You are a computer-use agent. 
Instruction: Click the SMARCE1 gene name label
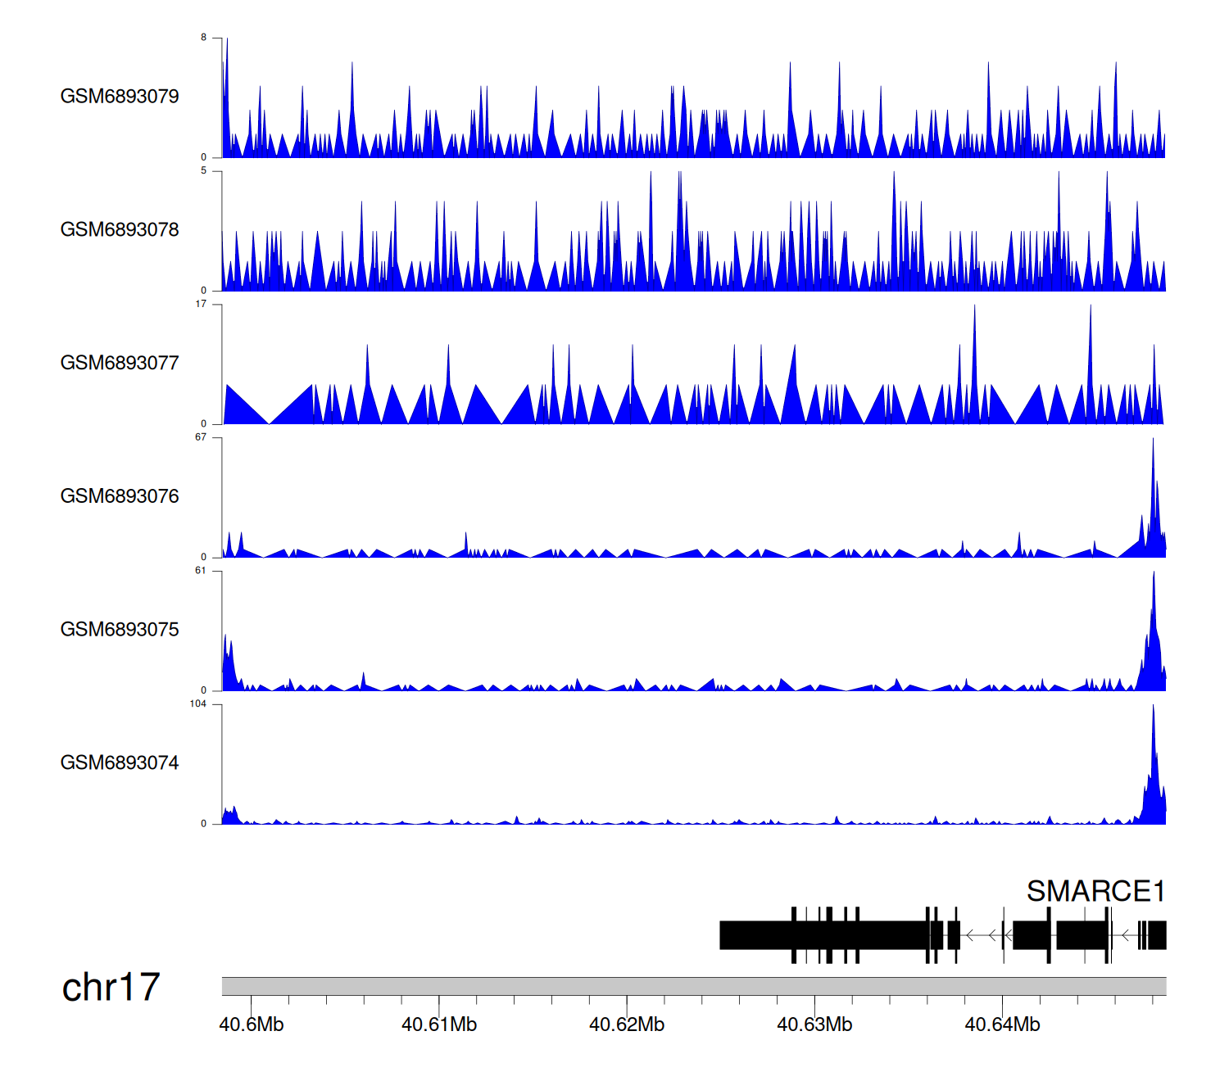tap(1095, 891)
